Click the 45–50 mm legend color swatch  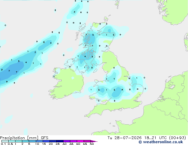[x=87, y=141]
